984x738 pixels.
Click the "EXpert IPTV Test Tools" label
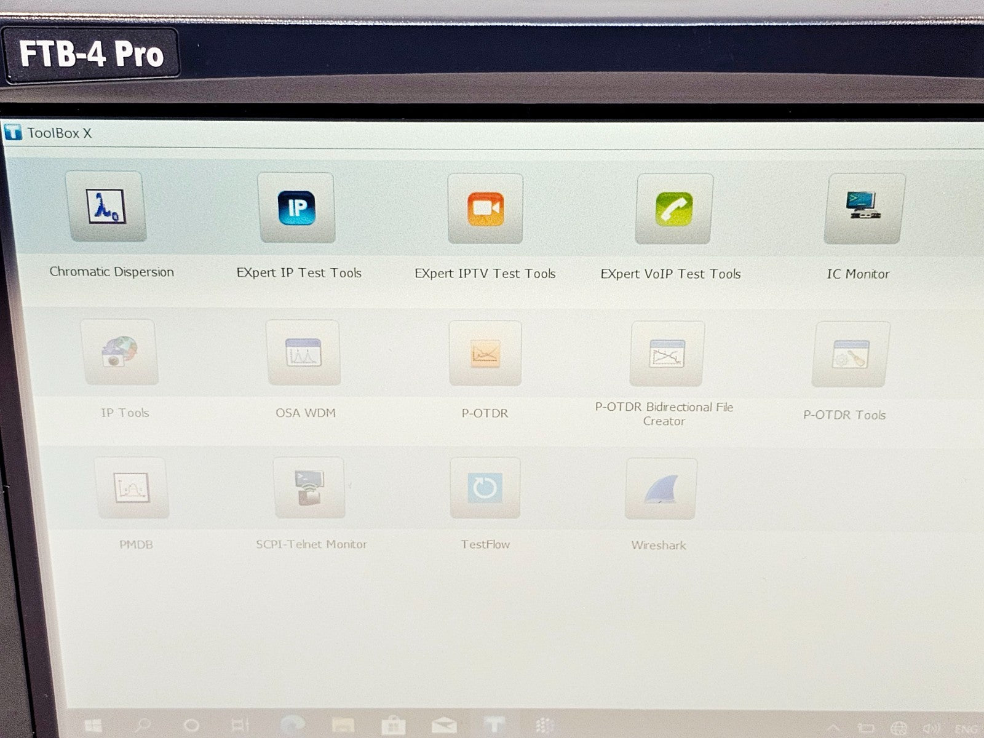coord(485,274)
